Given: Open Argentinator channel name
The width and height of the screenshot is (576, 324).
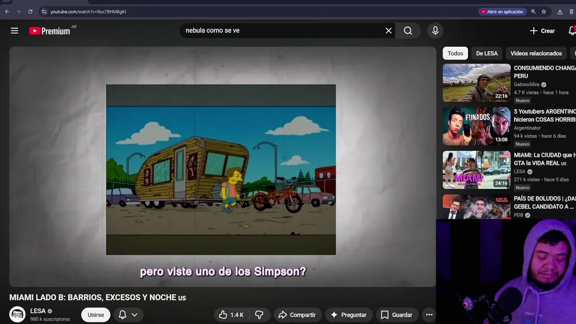Looking at the screenshot, I should pos(527,128).
